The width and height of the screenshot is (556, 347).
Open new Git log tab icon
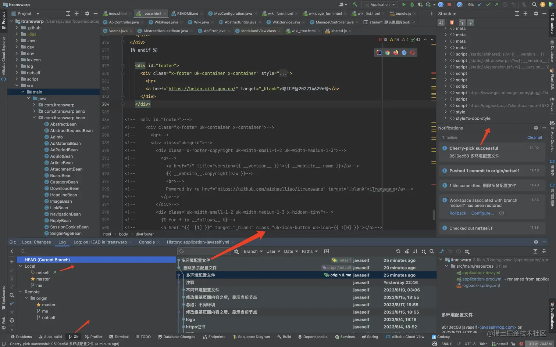[327, 251]
